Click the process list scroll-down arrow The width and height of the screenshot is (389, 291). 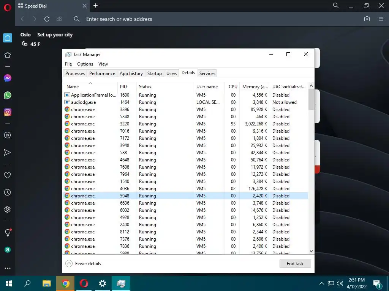(312, 251)
